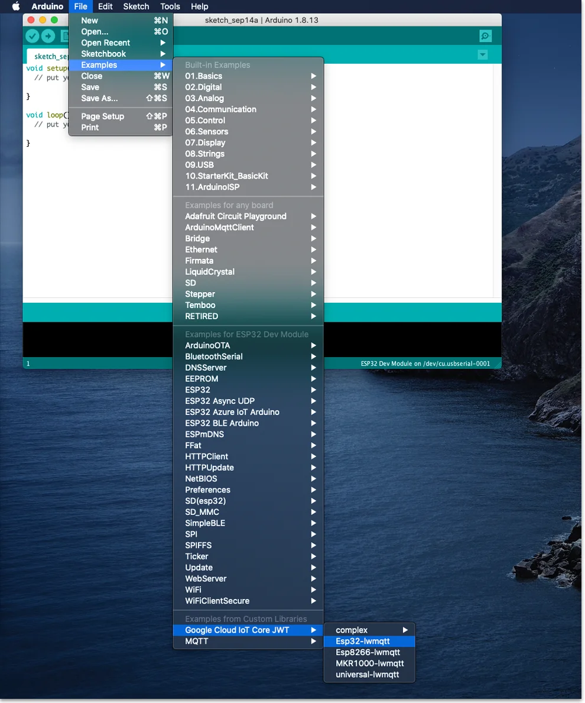This screenshot has width=585, height=703.
Task: Expand the 04.Communication examples submenu
Action: pos(248,109)
